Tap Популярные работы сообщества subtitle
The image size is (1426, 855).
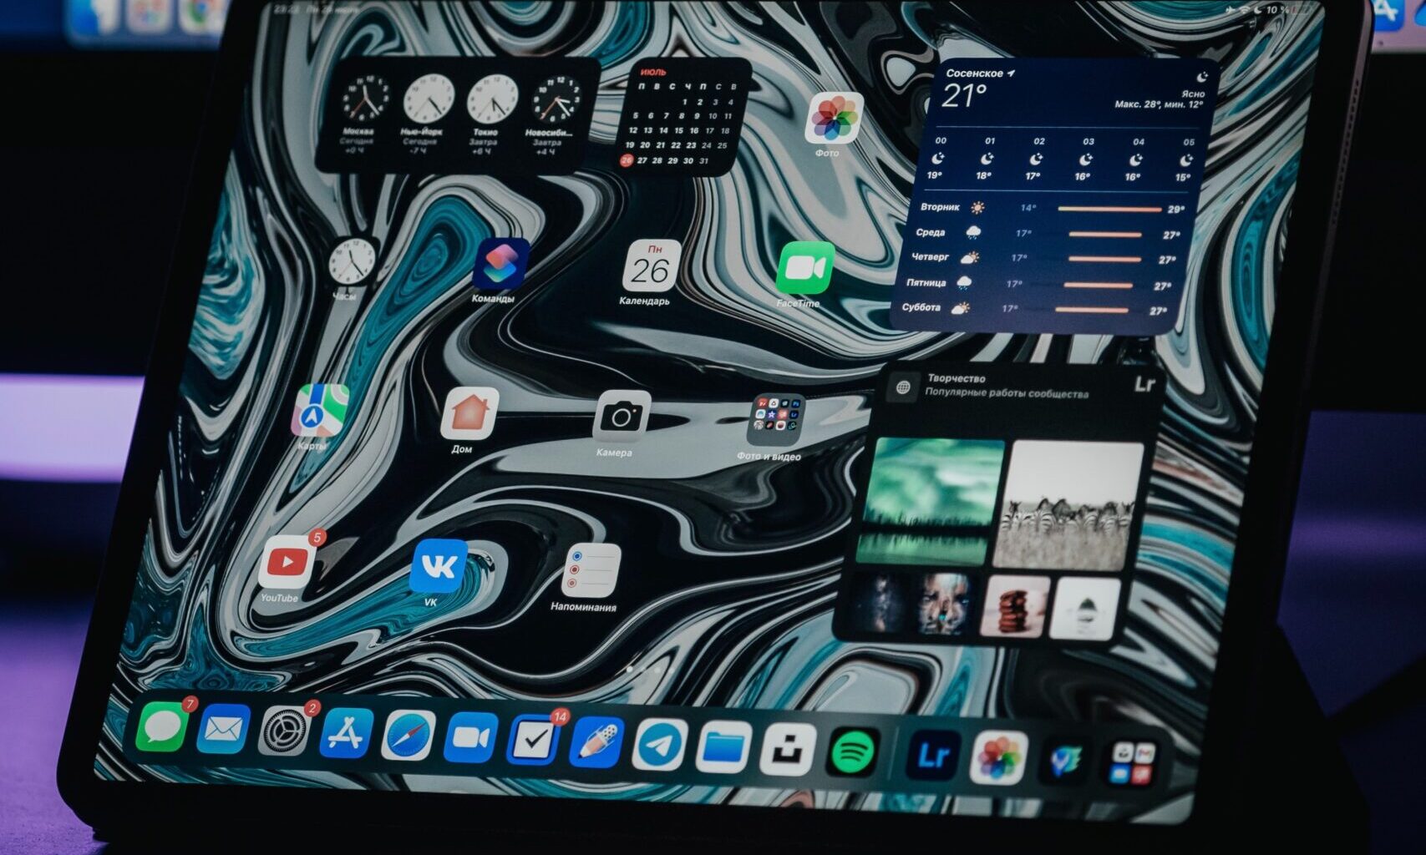1007,393
